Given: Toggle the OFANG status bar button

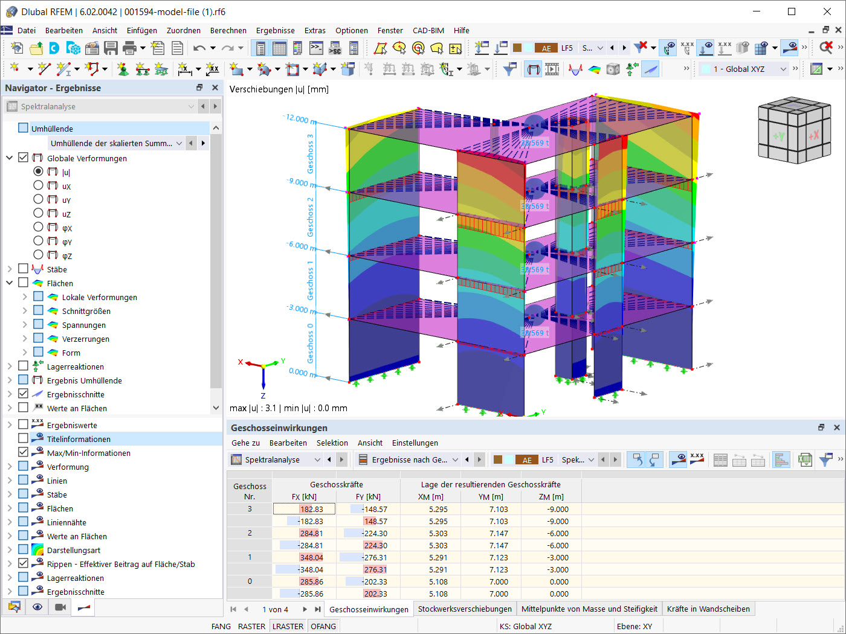Looking at the screenshot, I should (323, 626).
